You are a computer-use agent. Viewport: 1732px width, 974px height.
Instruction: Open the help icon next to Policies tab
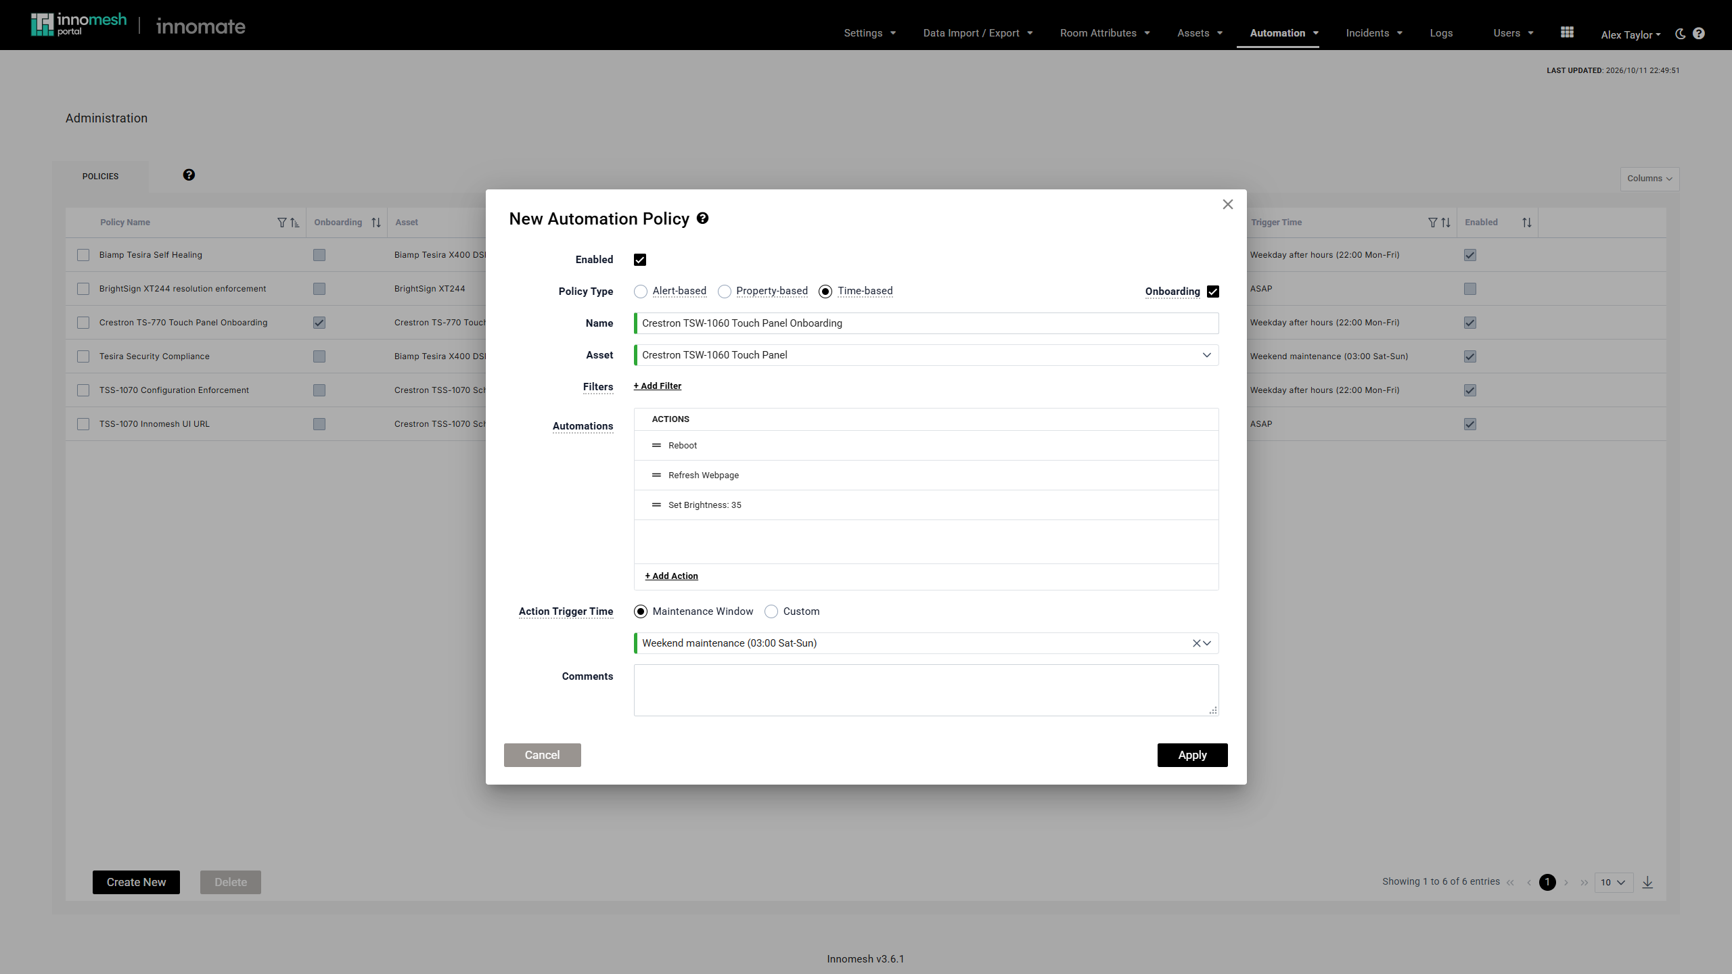(189, 175)
